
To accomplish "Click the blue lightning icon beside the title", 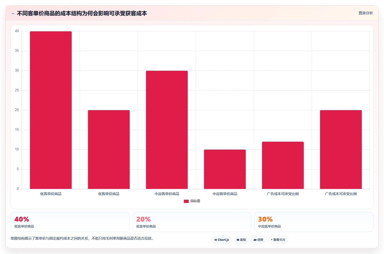I will (13, 14).
